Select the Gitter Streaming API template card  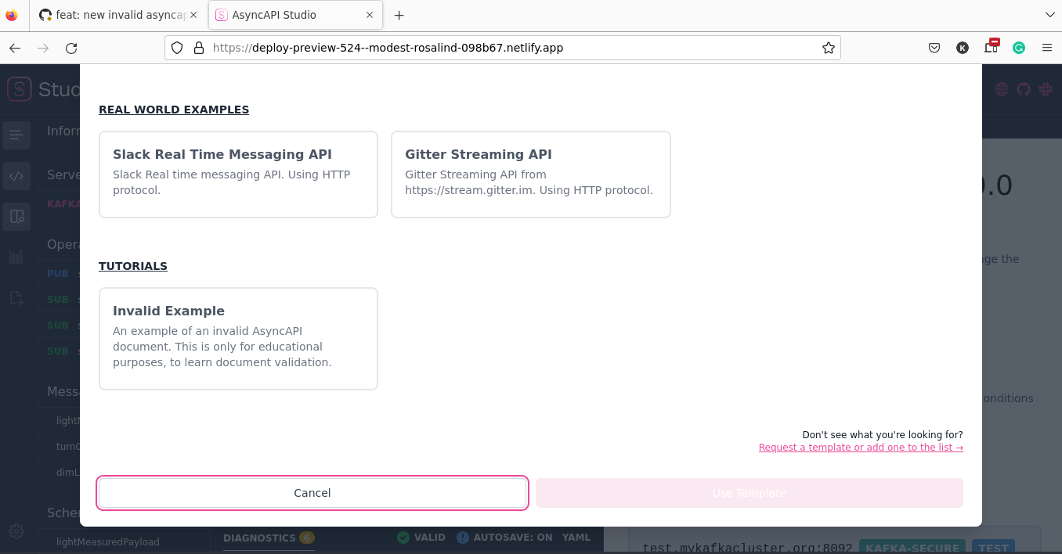coord(531,174)
